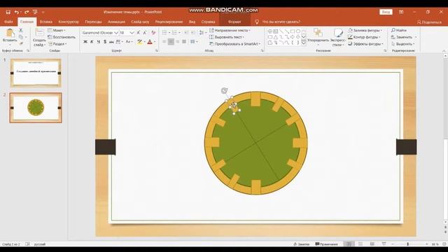Open text direction (Направление текста) menu
Screen dimensions: 448x252
pyautogui.click(x=230, y=30)
